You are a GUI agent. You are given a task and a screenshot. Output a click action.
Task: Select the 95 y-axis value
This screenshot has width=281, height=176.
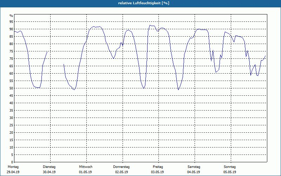11,22
